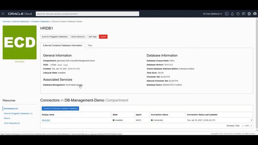Click the Move Resource button
The height and width of the screenshot is (145, 258).
[78, 37]
